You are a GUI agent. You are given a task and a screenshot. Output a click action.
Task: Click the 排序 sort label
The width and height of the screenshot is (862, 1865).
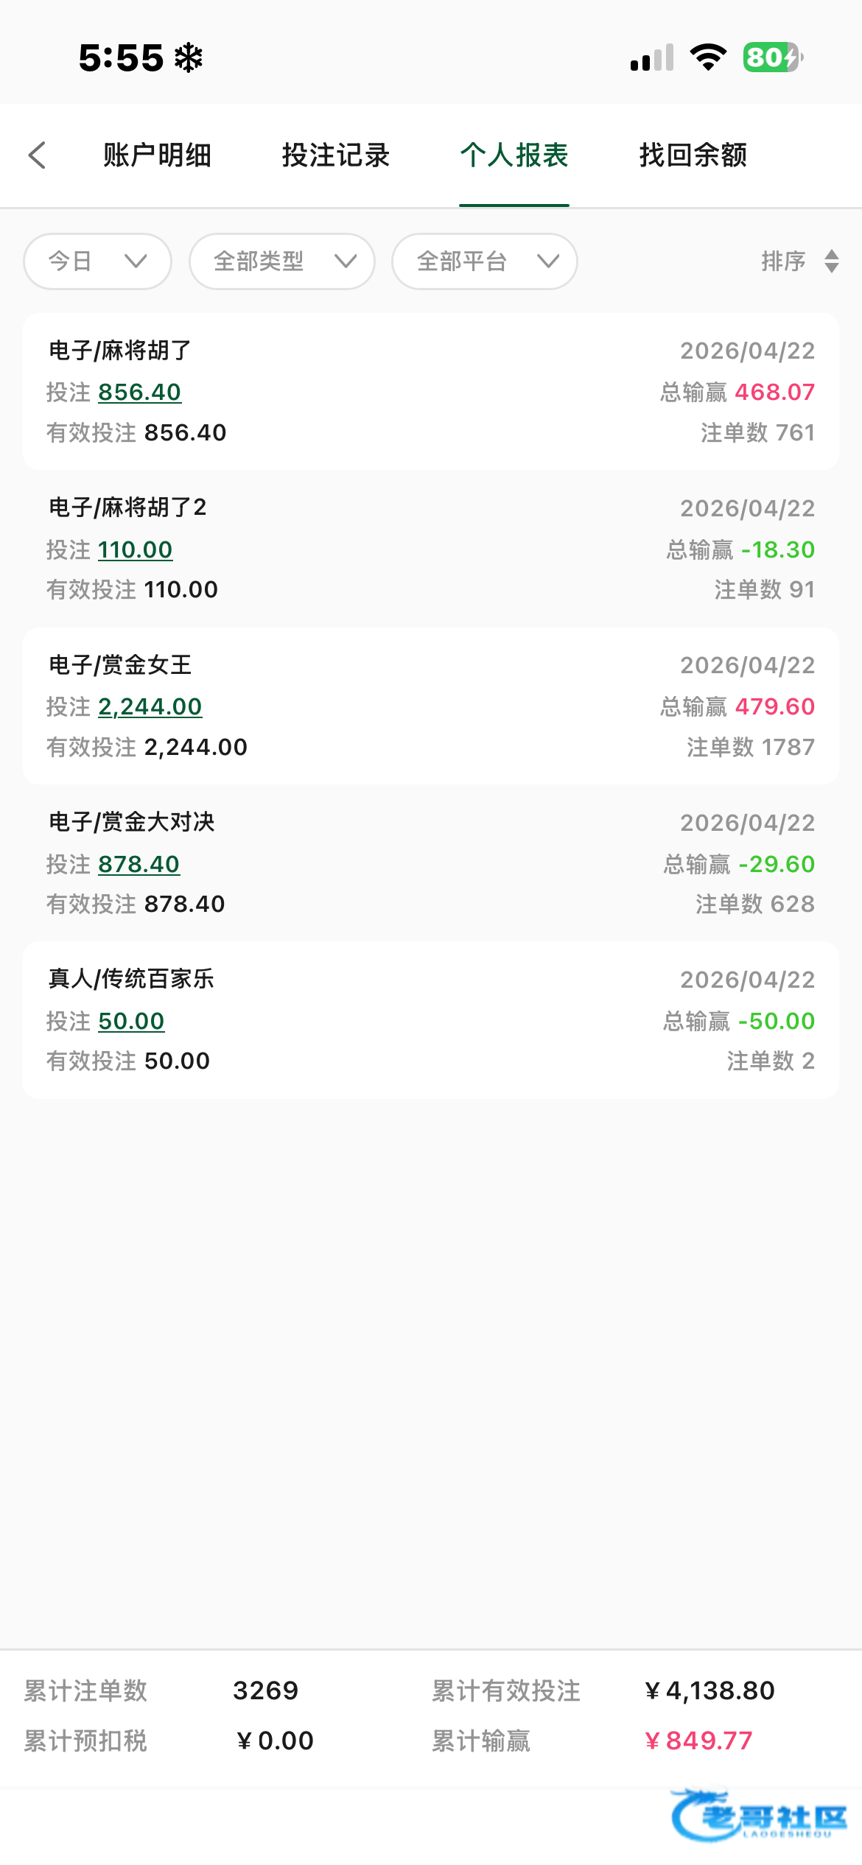tap(783, 261)
